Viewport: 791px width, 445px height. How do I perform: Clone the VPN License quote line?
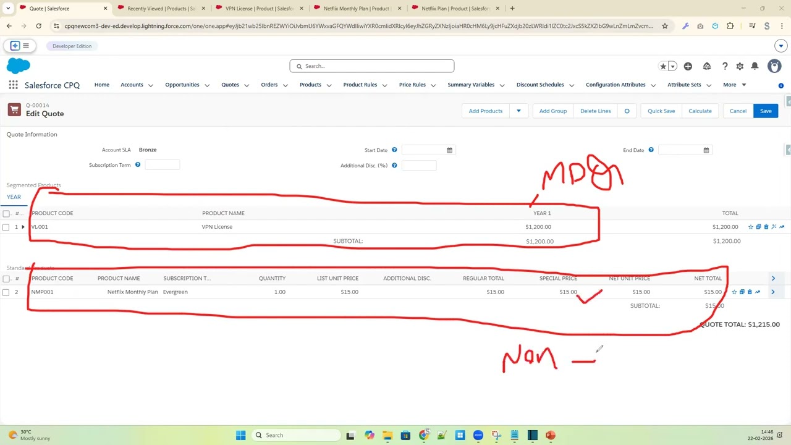point(759,227)
